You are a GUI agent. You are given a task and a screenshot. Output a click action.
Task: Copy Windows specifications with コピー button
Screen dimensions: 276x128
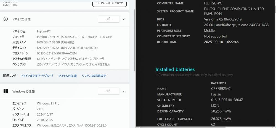click(109, 91)
